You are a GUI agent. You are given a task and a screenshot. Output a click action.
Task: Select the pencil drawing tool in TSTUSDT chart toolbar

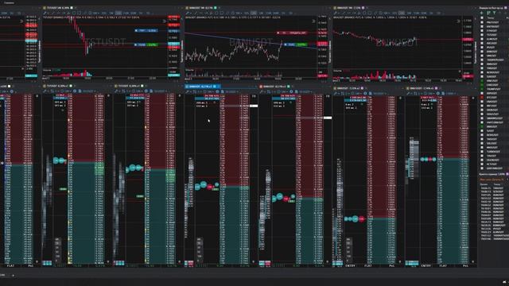coord(45,13)
